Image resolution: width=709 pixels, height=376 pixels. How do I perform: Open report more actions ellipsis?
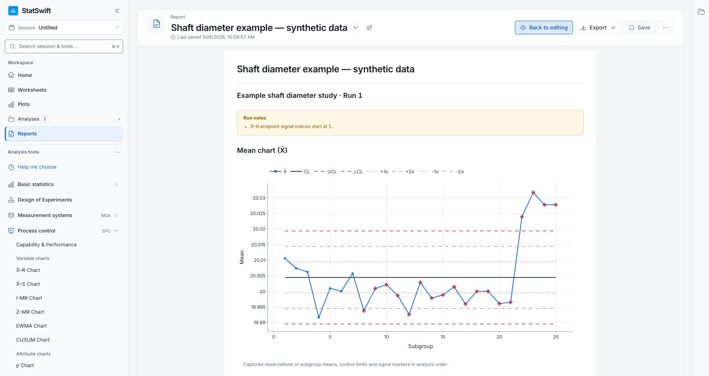click(665, 27)
